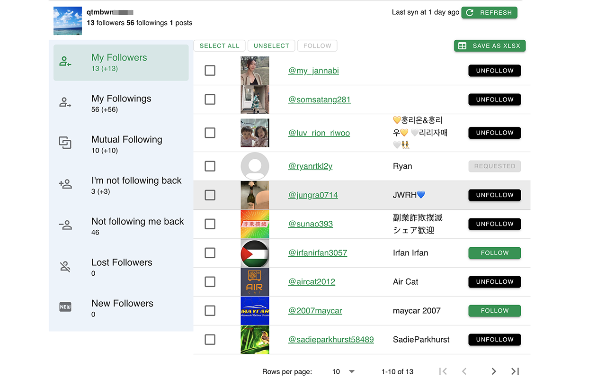Click the Not following me back icon
The height and width of the screenshot is (379, 606).
(65, 225)
